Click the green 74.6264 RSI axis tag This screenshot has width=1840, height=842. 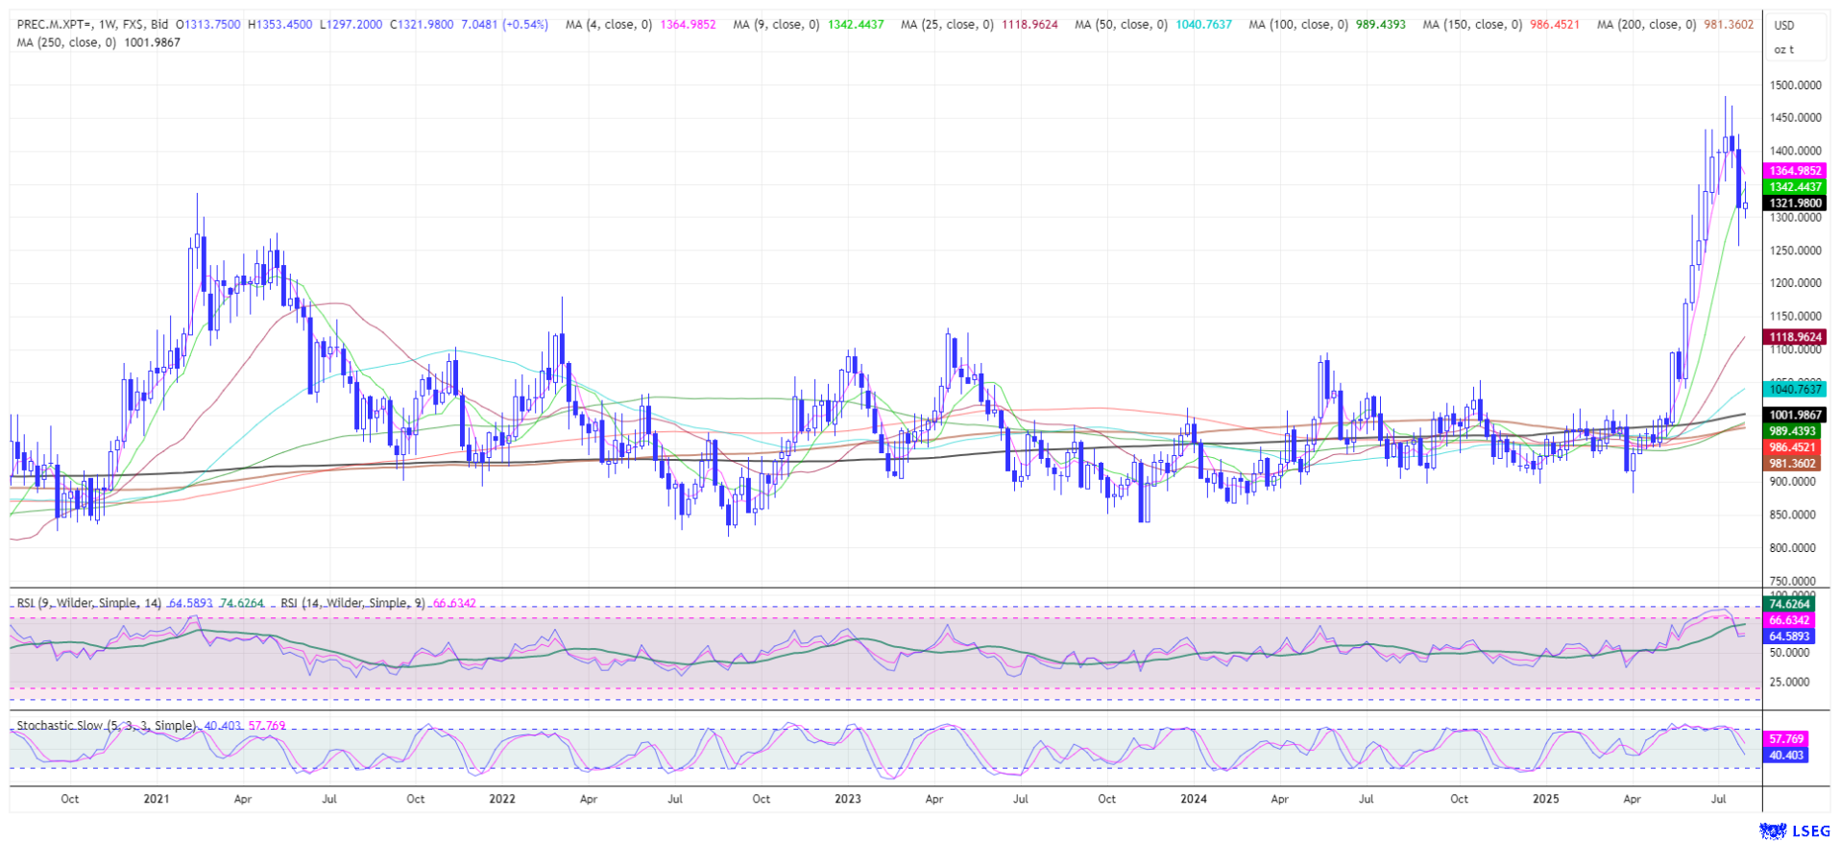(1789, 604)
